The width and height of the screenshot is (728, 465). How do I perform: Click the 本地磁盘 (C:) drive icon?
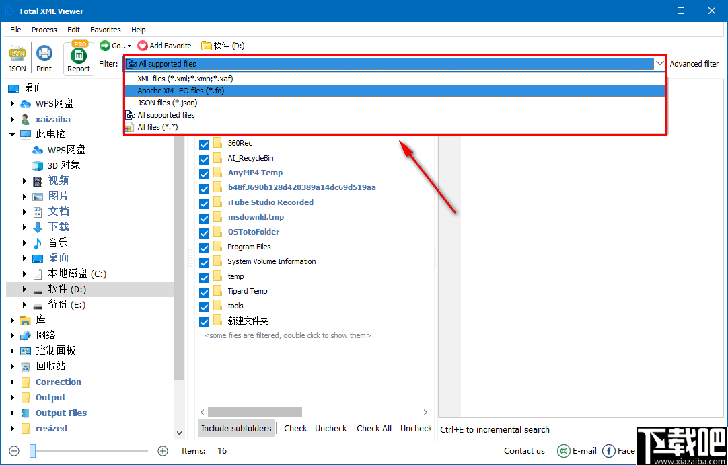coord(38,274)
